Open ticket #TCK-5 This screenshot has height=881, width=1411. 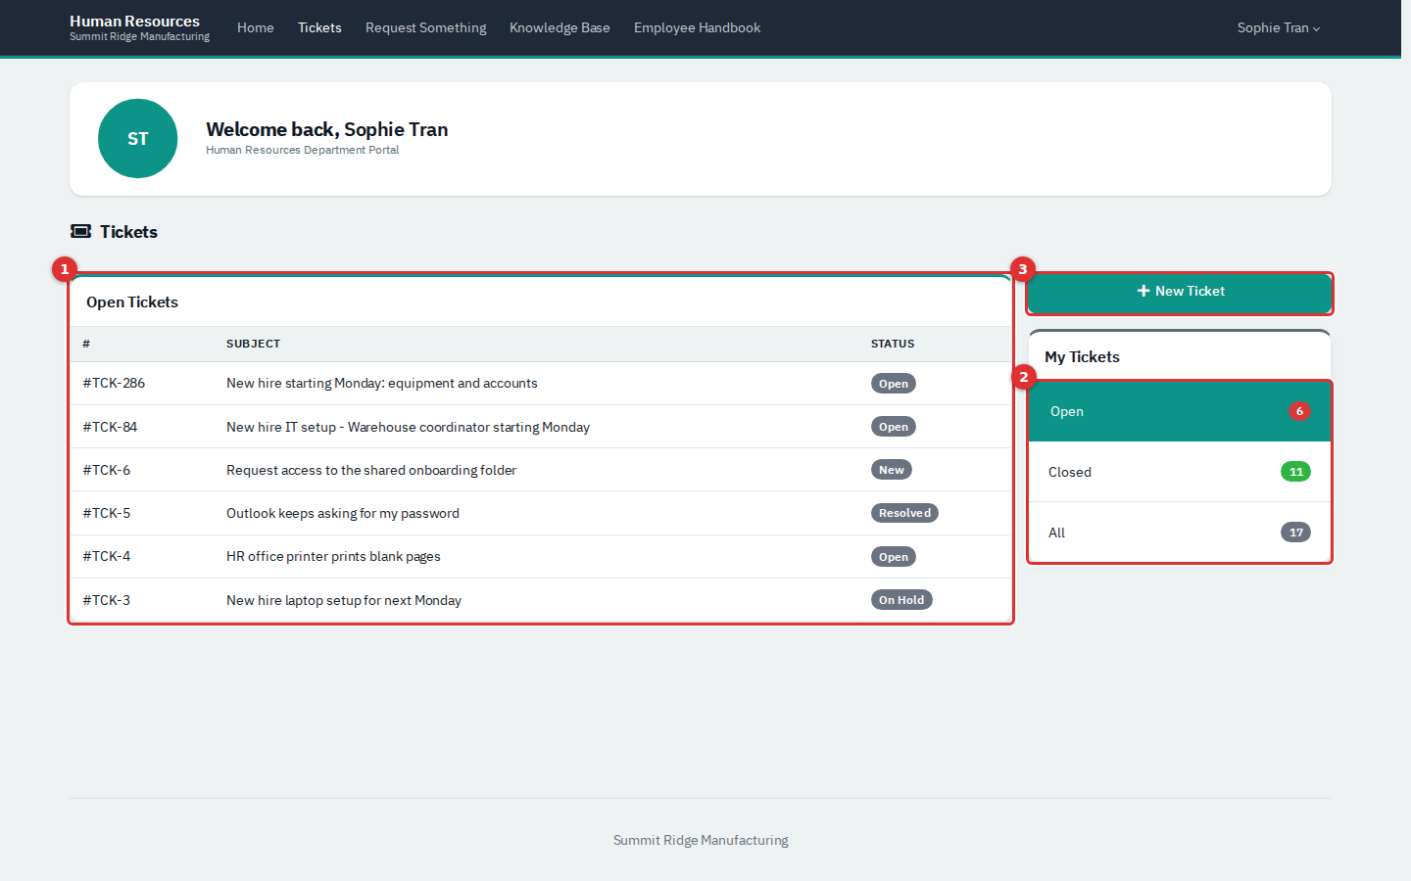[106, 513]
